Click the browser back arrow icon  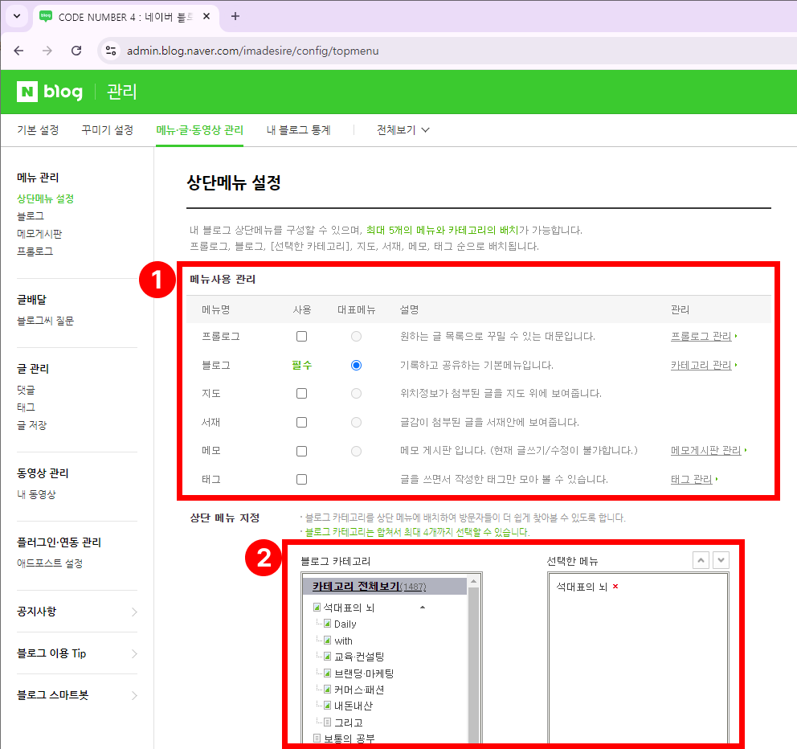tap(18, 51)
